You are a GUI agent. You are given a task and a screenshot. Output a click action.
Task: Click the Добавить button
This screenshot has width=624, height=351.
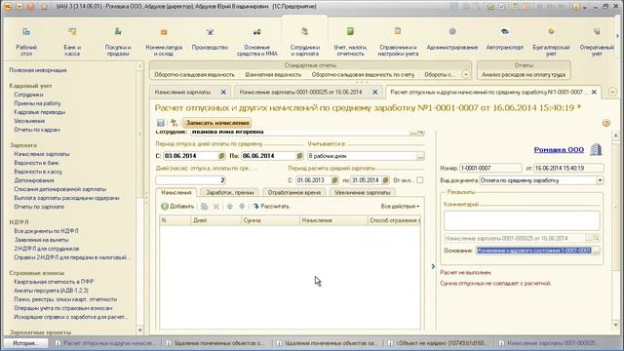point(177,206)
